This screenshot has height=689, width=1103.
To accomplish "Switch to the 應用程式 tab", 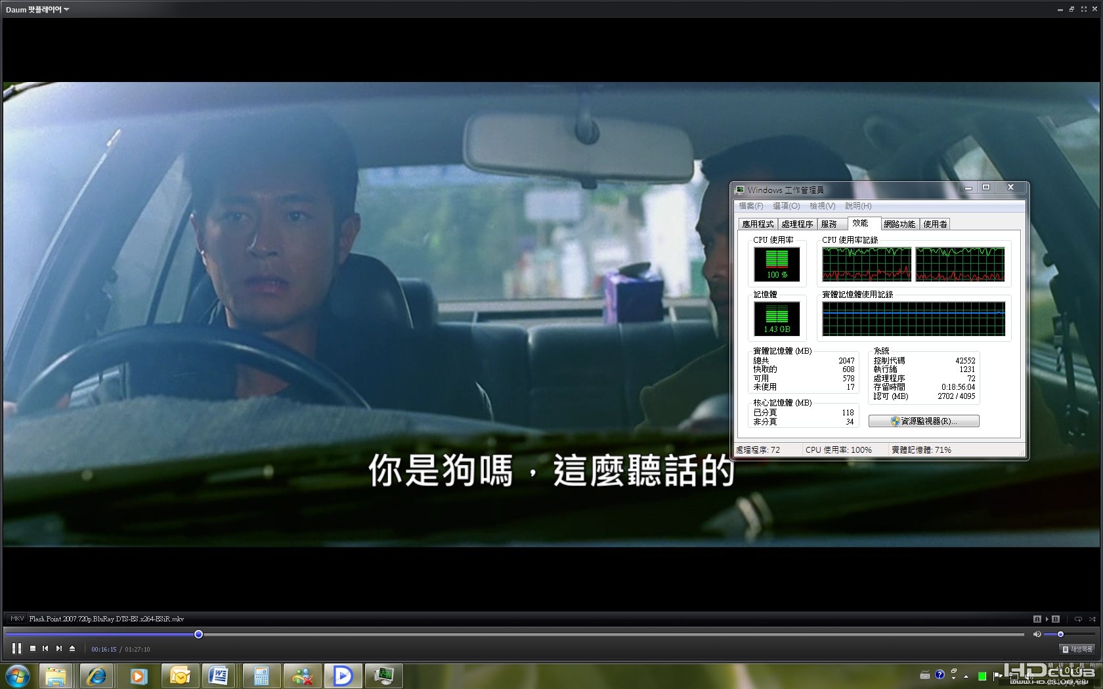I will 758,224.
